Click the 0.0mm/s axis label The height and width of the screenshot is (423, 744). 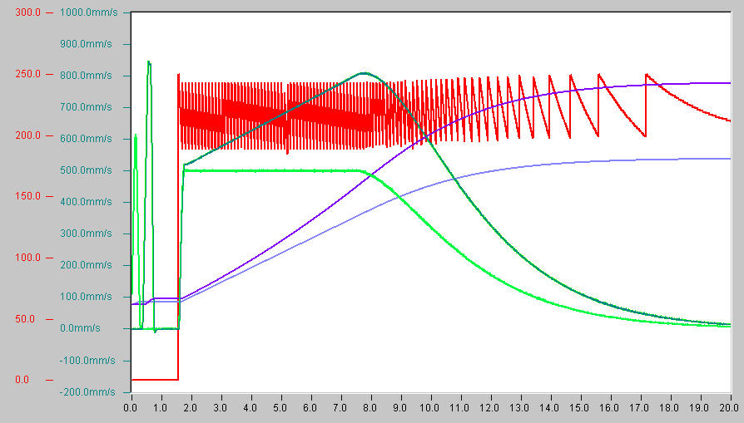coord(80,328)
